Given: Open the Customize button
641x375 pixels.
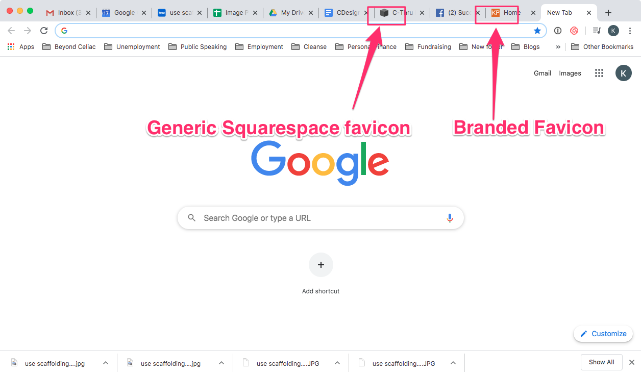Looking at the screenshot, I should tap(603, 334).
